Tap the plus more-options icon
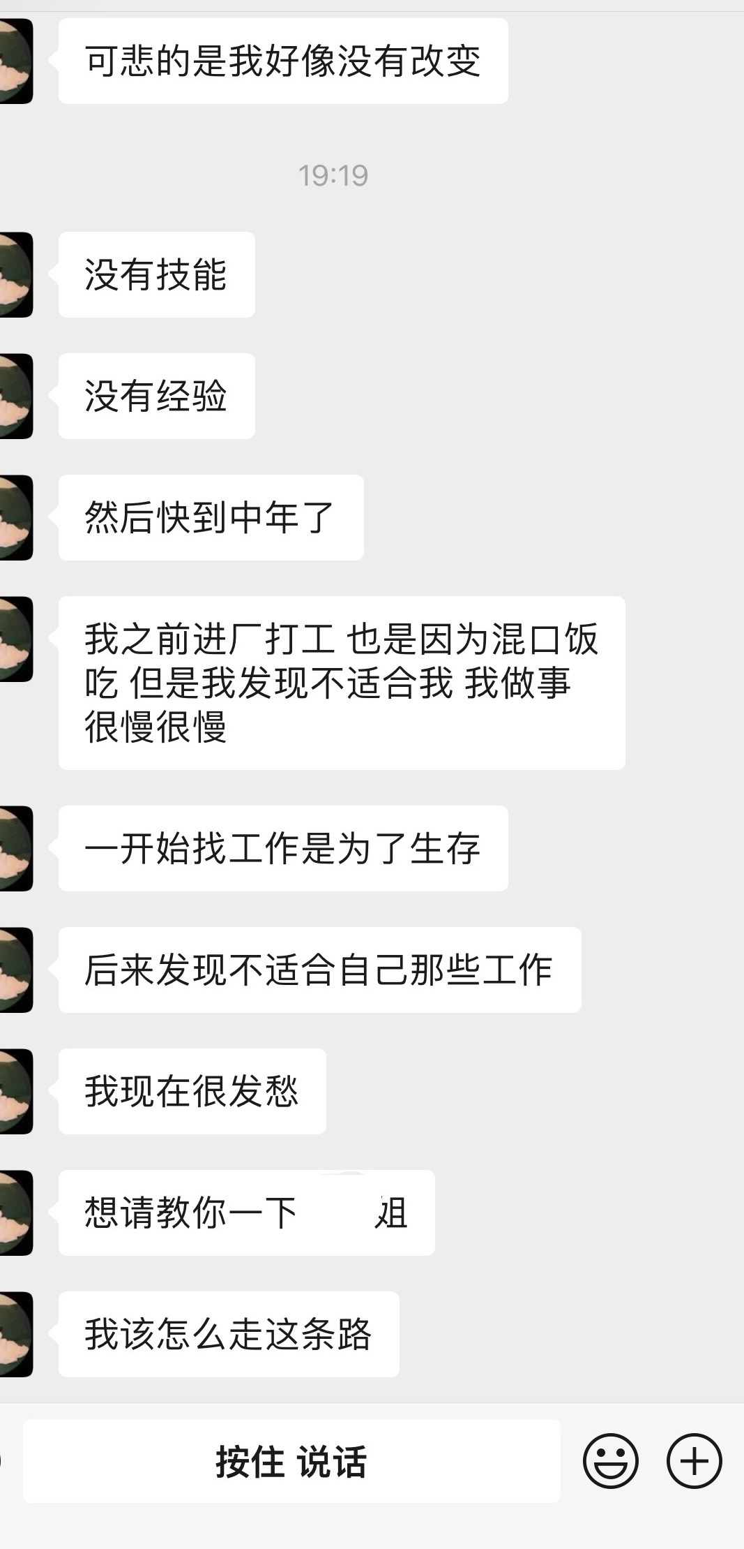The image size is (744, 1549). (694, 1461)
